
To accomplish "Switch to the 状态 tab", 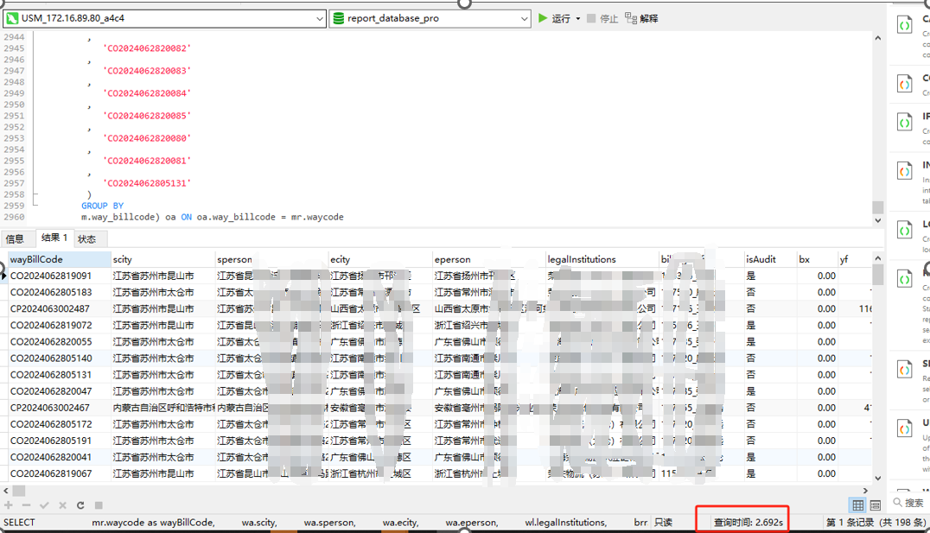I will [86, 239].
